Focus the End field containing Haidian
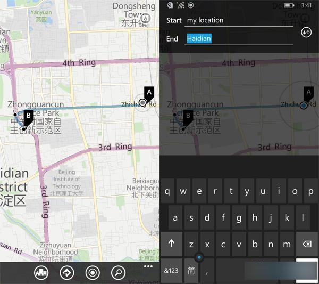 (x=239, y=39)
